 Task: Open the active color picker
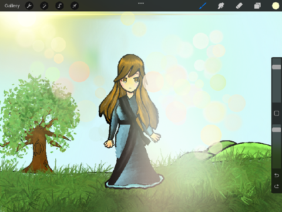pyautogui.click(x=276, y=6)
